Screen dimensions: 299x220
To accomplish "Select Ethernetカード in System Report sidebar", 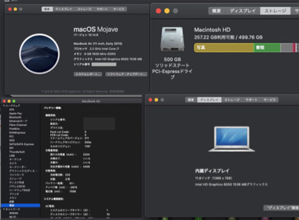I will tap(18, 121).
